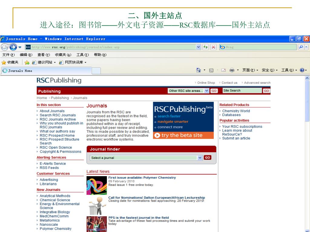Click the 收藏夹 favorites star button

coord(10,62)
